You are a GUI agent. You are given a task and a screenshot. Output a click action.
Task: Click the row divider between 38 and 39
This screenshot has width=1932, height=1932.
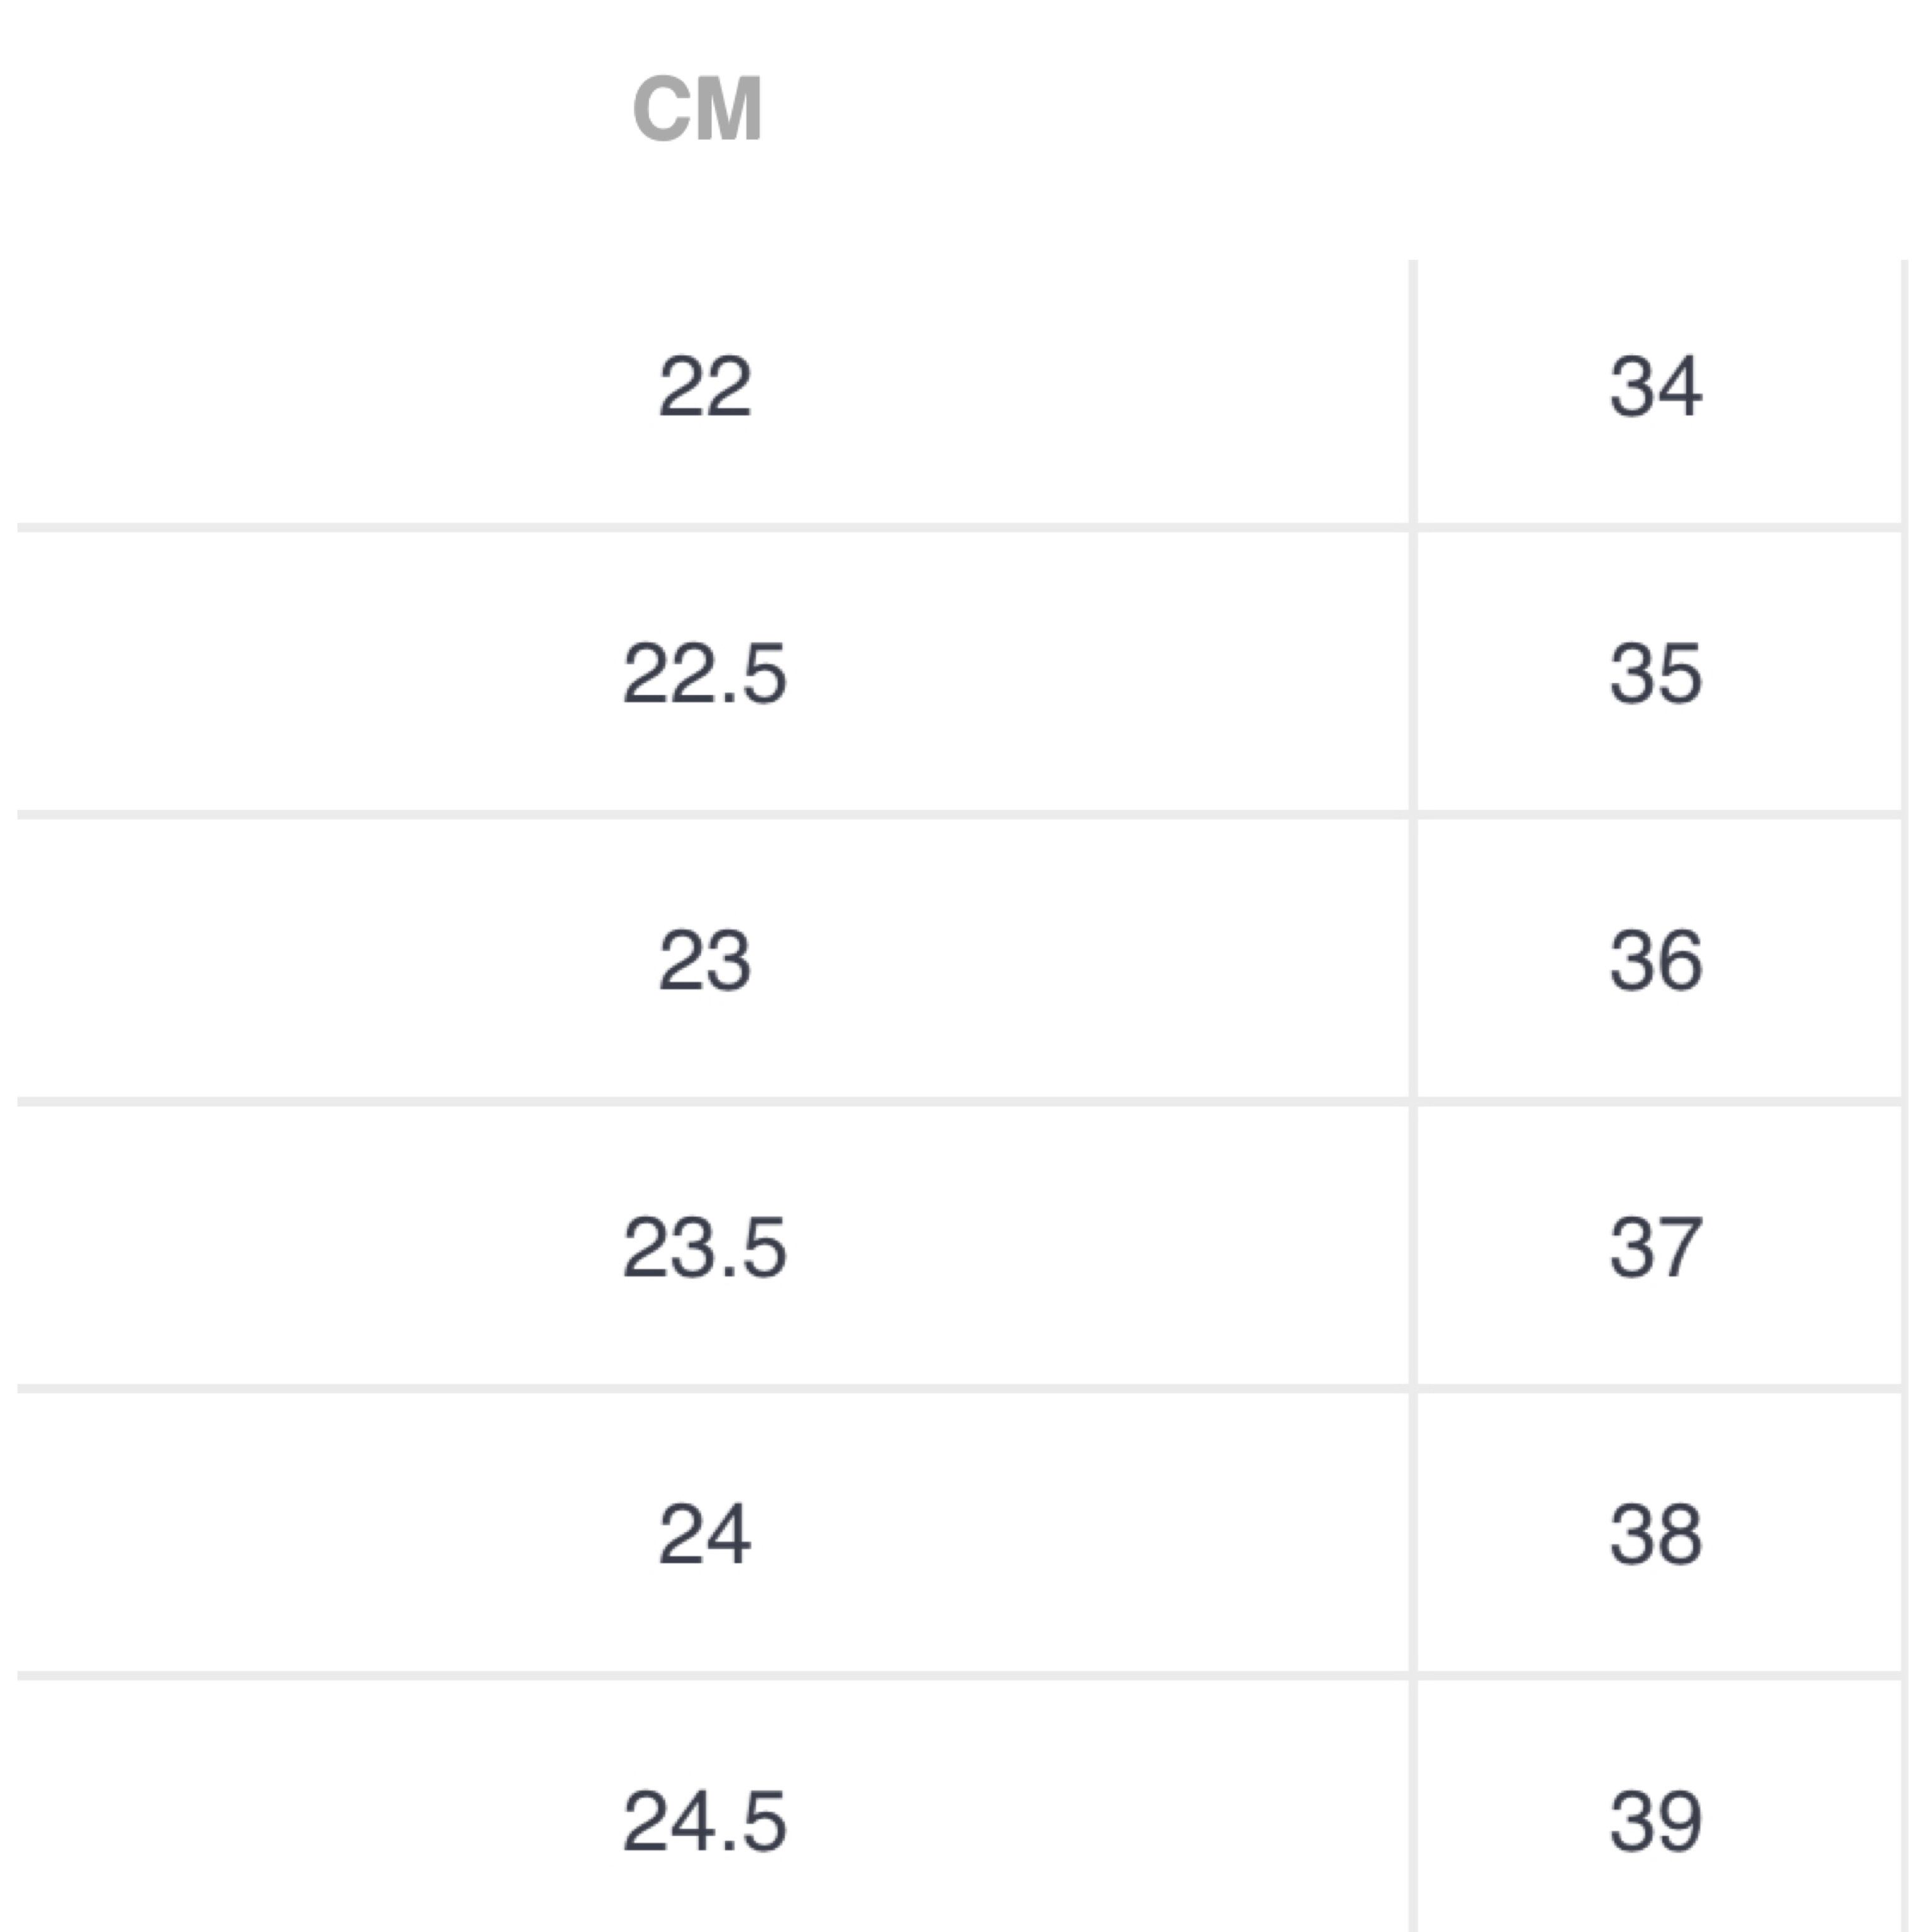(x=1660, y=1675)
